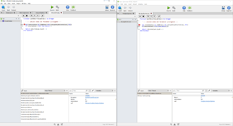233x126 pixels.
Task: Click Insert cube icon in right window
Action: tap(120, 8)
